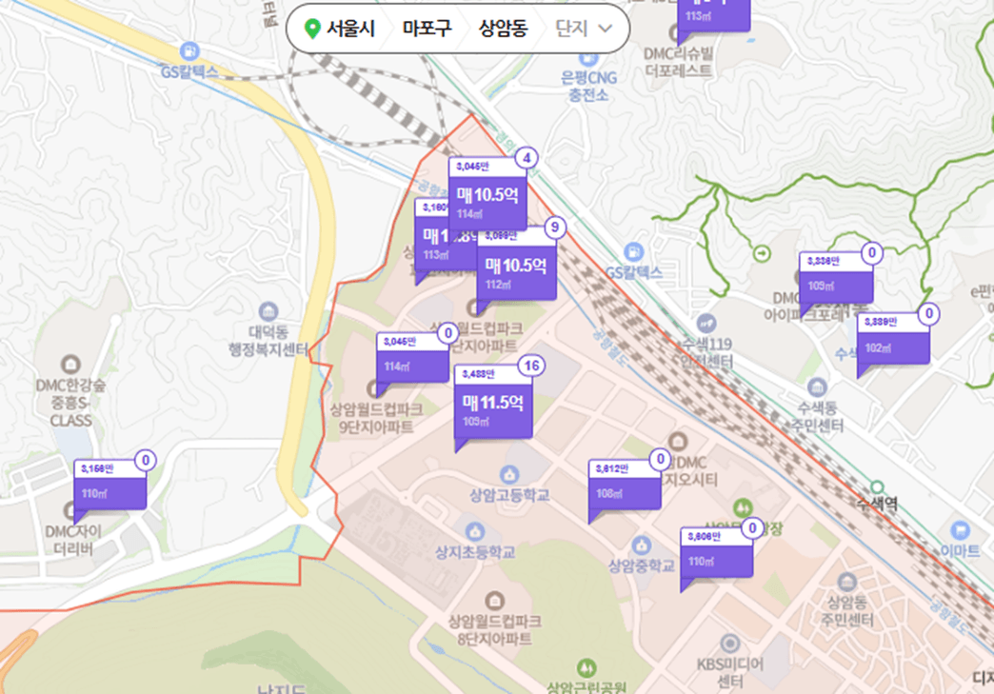Click the DMC자이 더리버 apartment icon
This screenshot has width=994, height=694.
click(70, 511)
